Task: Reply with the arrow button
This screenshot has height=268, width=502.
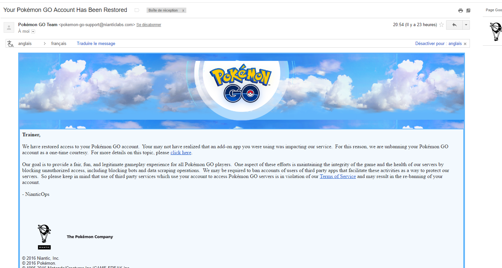Action: point(454,25)
